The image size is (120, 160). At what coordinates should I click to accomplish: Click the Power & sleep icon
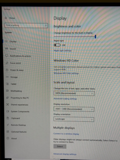coord(7,70)
